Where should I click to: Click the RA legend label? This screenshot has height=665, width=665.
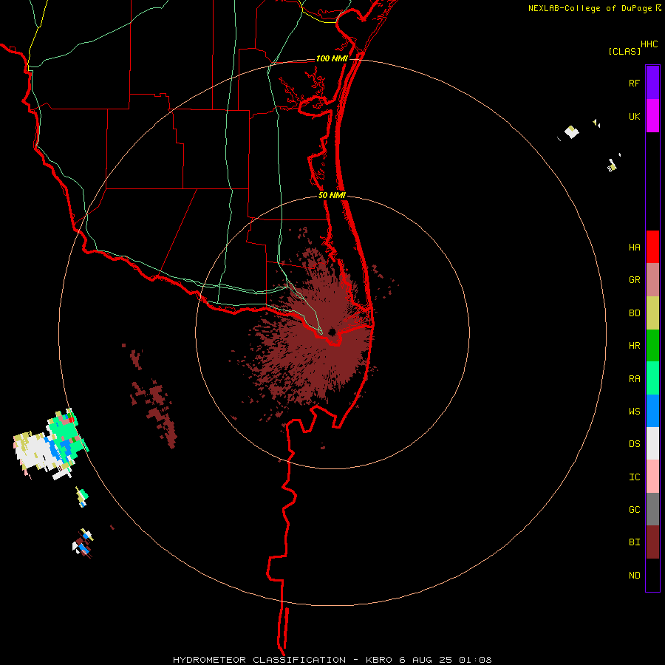coord(634,379)
